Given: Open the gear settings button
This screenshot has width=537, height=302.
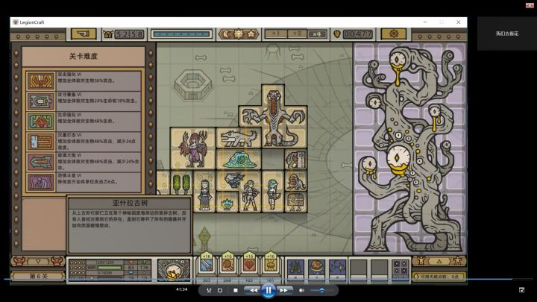Looking at the screenshot, I should (x=394, y=34).
